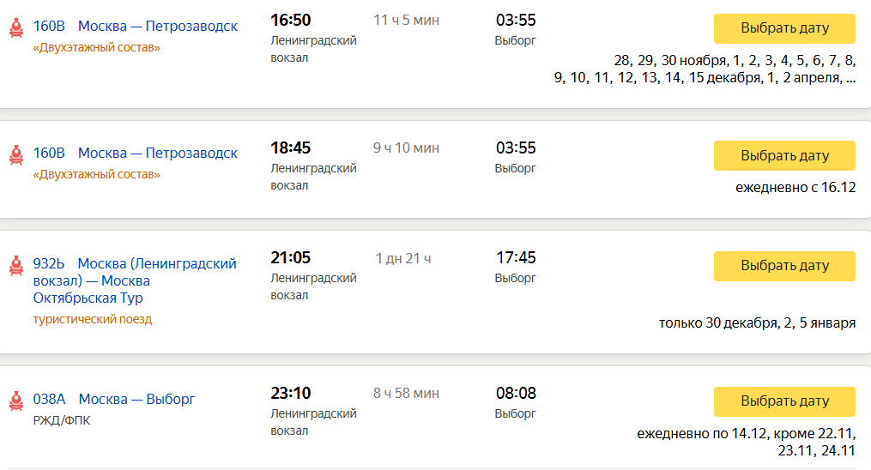Click the туристический поезд label
This screenshot has width=871, height=470.
[92, 320]
